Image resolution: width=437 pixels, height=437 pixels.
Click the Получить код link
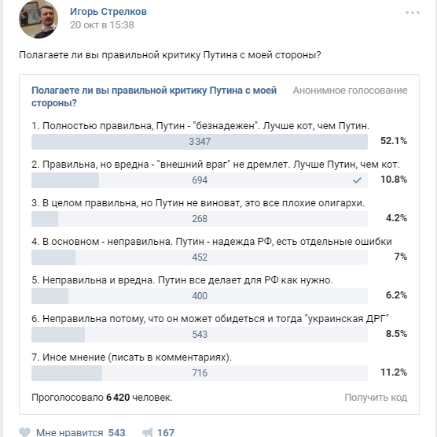376,397
